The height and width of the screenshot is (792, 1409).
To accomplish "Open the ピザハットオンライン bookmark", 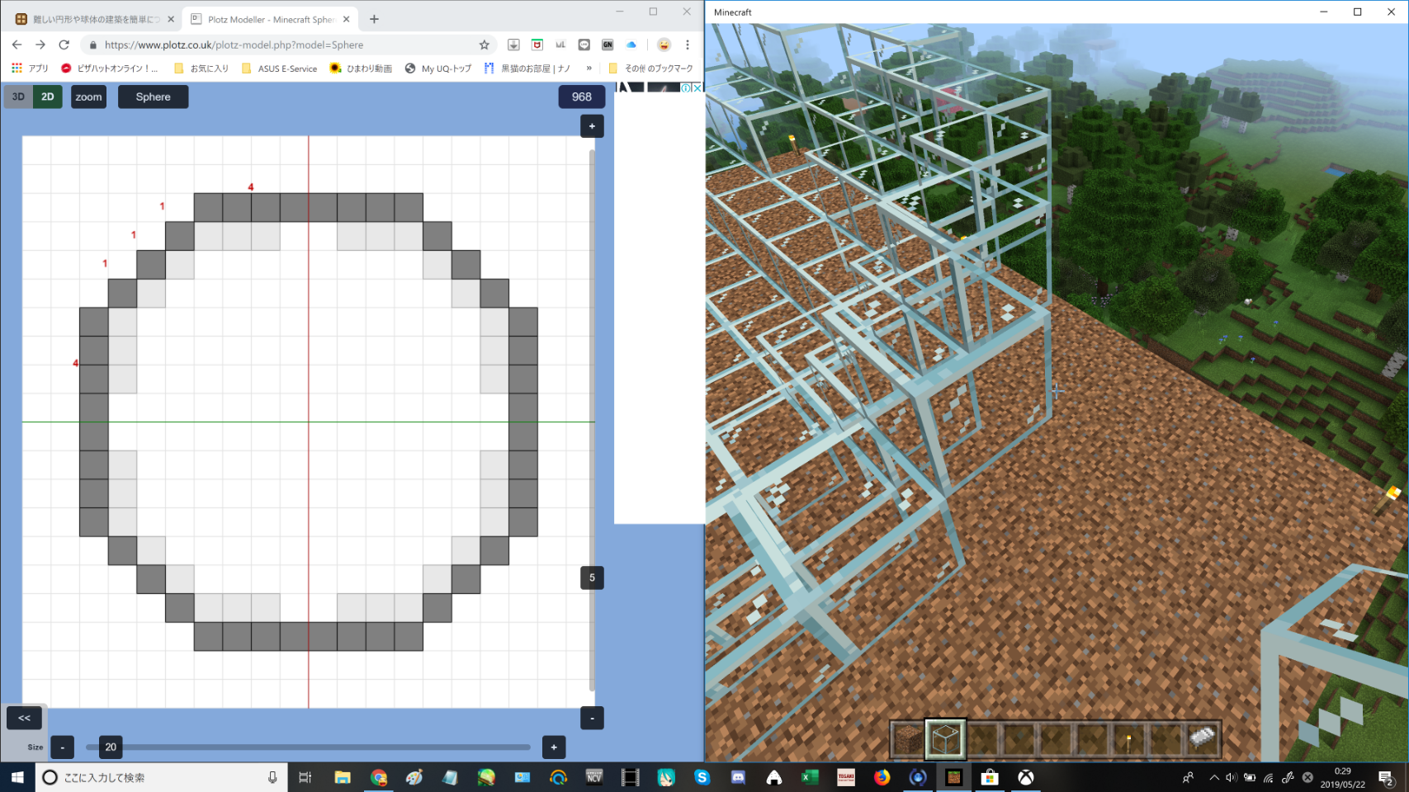I will [x=110, y=68].
